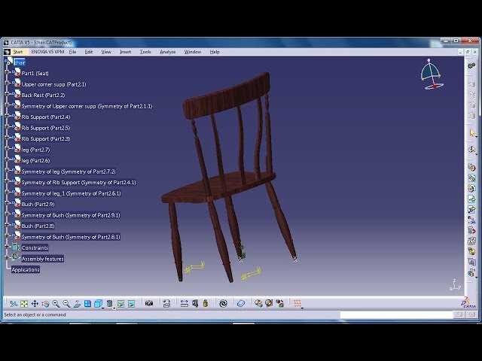Select Symmetry of Bush (Symmetry of Part2.9.1)
This screenshot has width=482, height=361.
click(71, 215)
